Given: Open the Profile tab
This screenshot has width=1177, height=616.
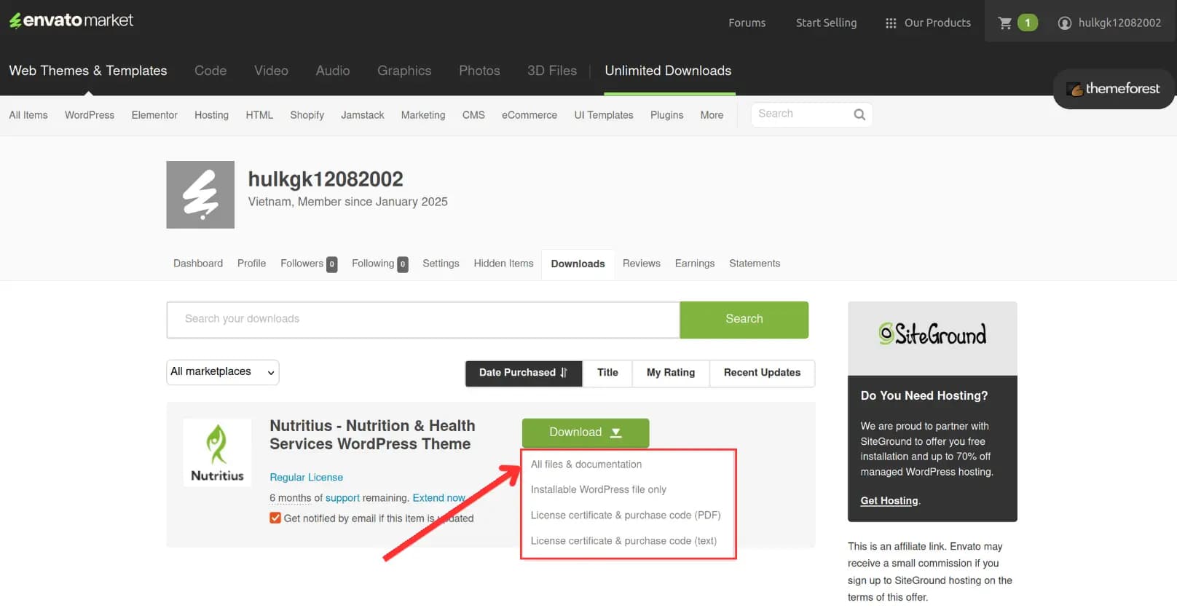Looking at the screenshot, I should [x=251, y=264].
